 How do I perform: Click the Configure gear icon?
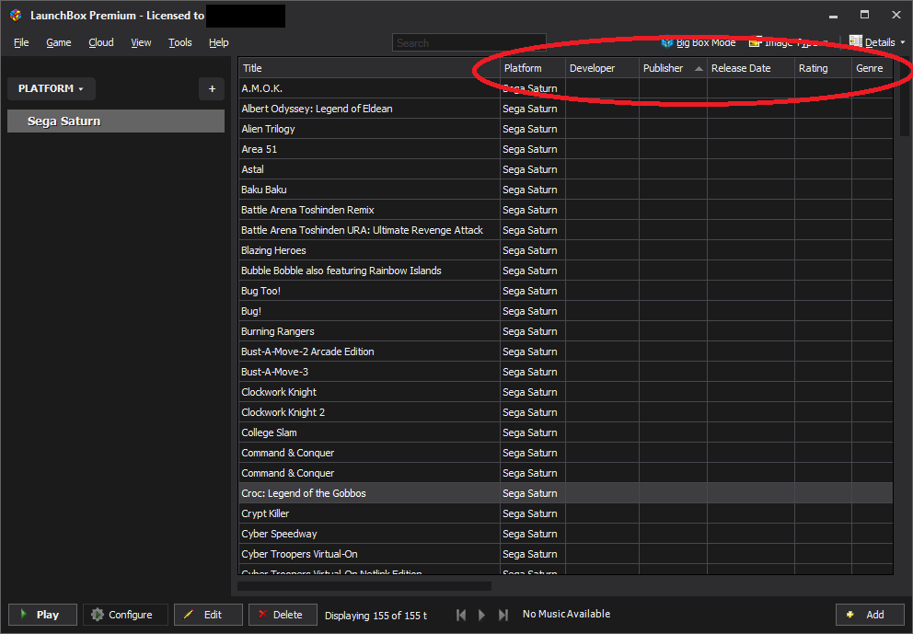click(98, 614)
